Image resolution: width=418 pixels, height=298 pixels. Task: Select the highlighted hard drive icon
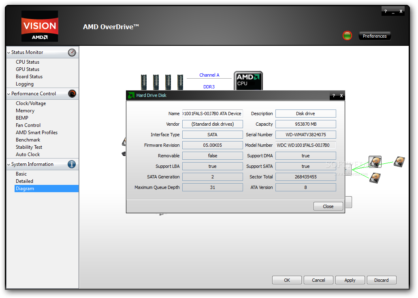[375, 162]
